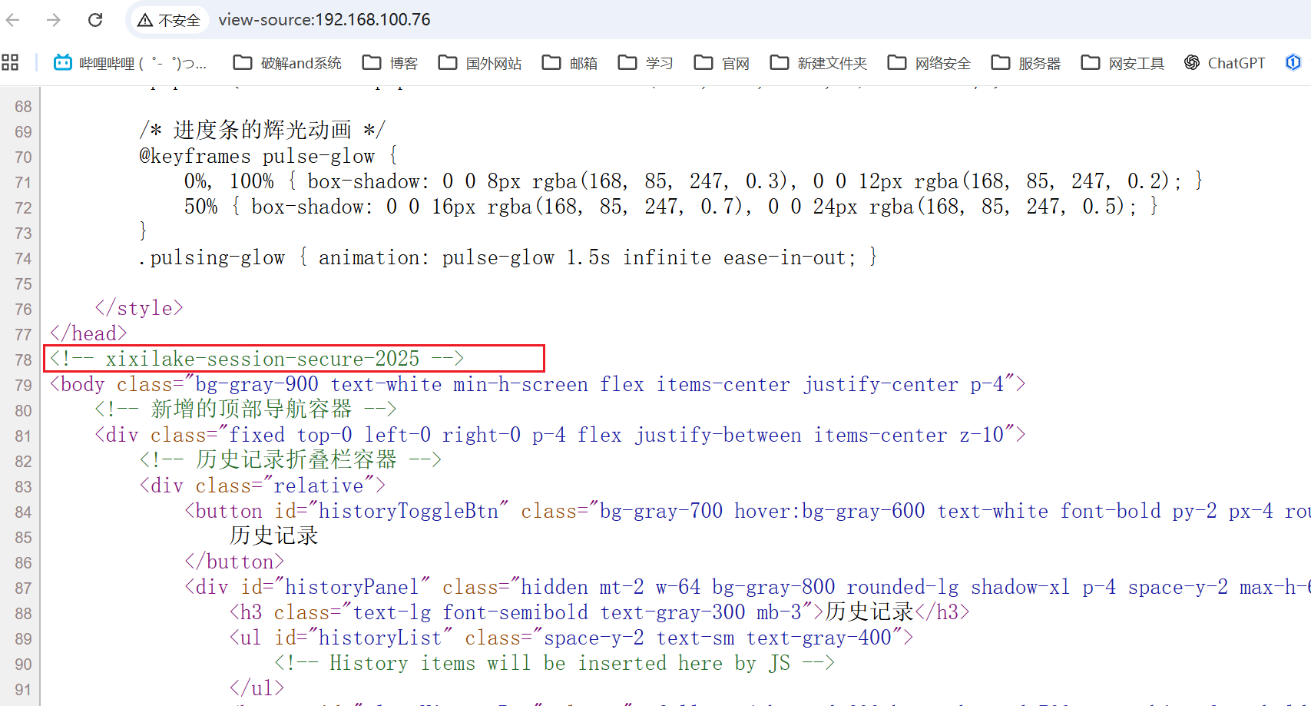Reload the page with refresh icon
The width and height of the screenshot is (1311, 706).
click(x=95, y=20)
